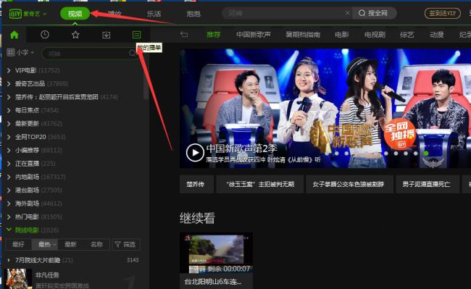Viewport: 471px width, 289px height.
Task: Switch to 暑期档指南 channel tab
Action: (303, 35)
